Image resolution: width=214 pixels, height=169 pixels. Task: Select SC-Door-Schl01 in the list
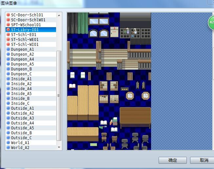[x=31, y=15]
